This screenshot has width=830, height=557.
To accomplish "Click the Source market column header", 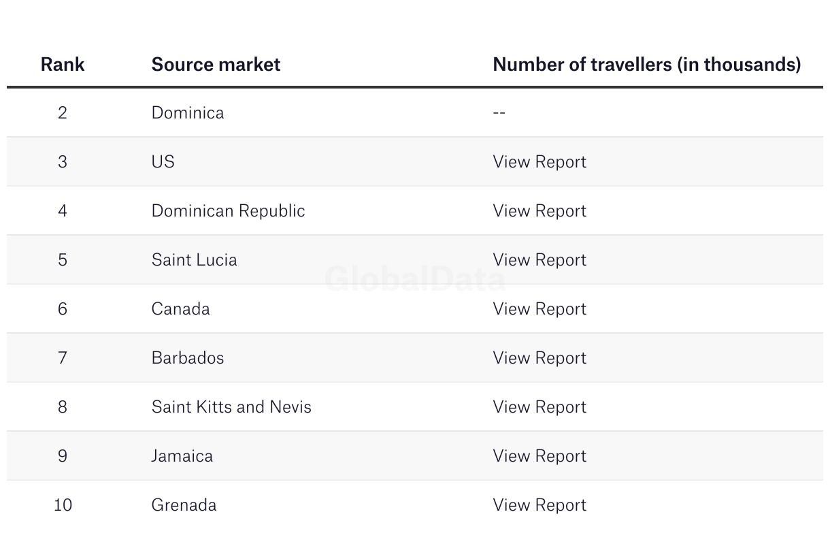I will point(216,64).
